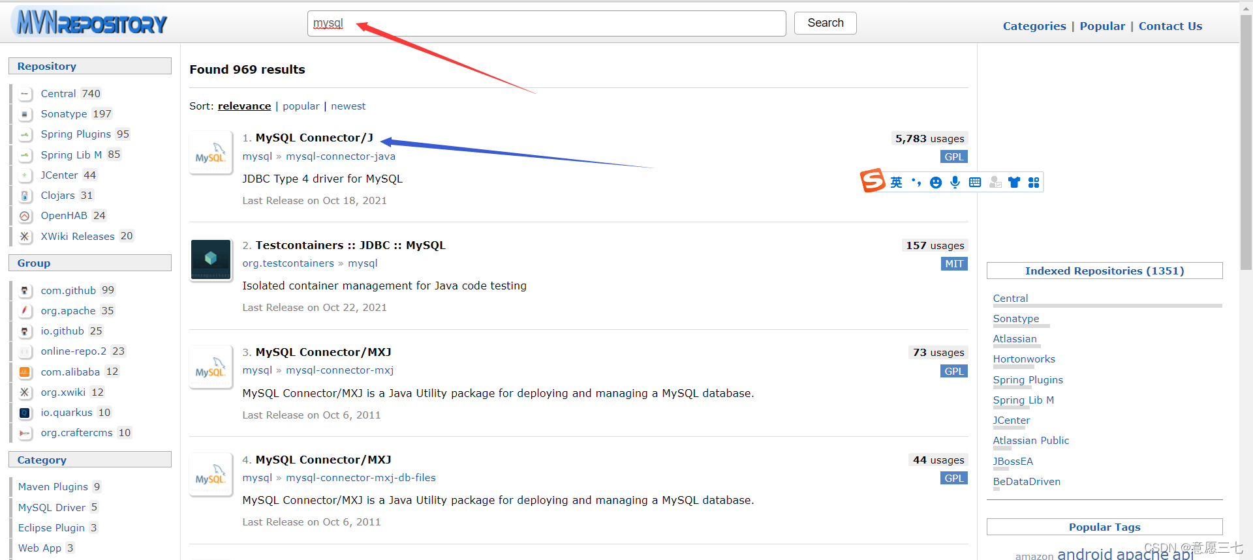The width and height of the screenshot is (1253, 560).
Task: Open the org.testcontainers group link
Action: coord(288,263)
